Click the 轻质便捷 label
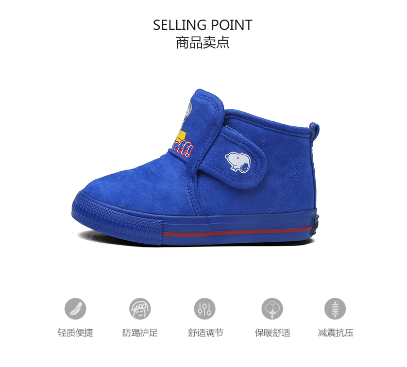Viewport: 407px width, 367px height. tap(75, 332)
